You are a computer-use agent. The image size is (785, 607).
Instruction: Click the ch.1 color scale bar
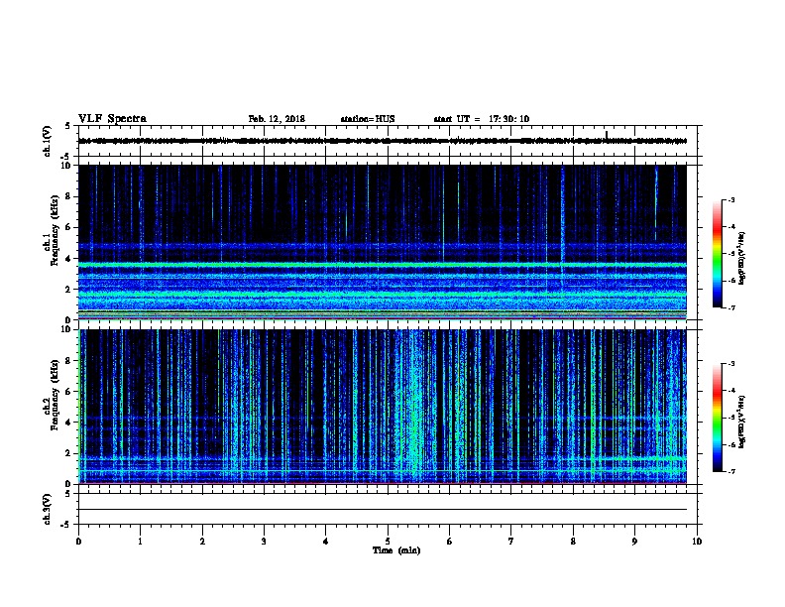(x=717, y=254)
